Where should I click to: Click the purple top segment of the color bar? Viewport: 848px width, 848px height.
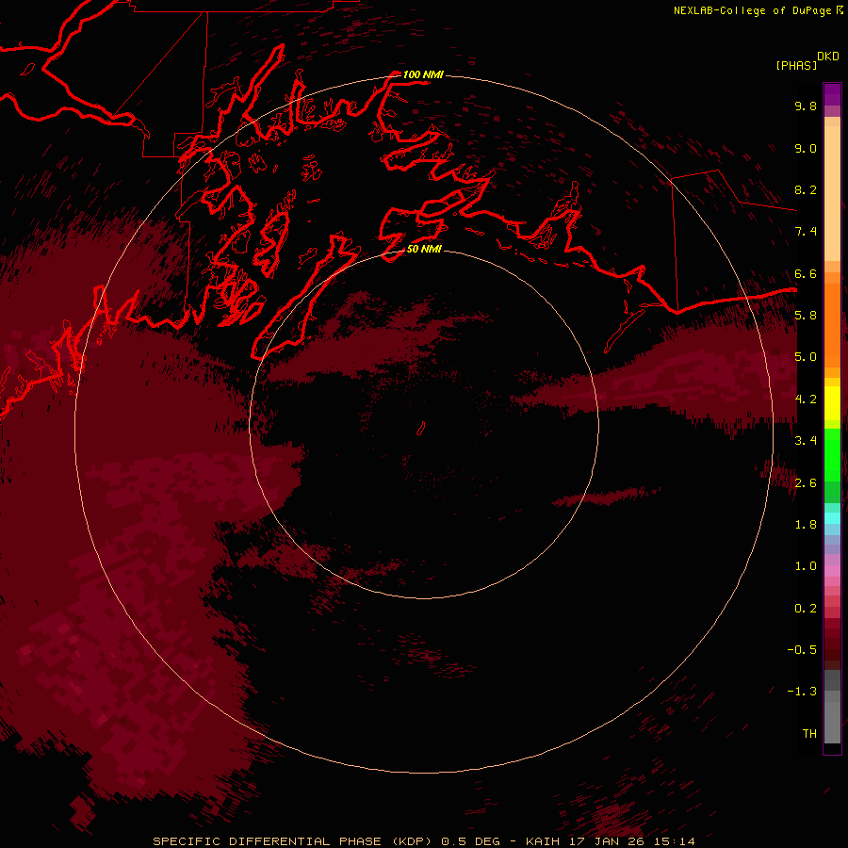click(x=832, y=94)
